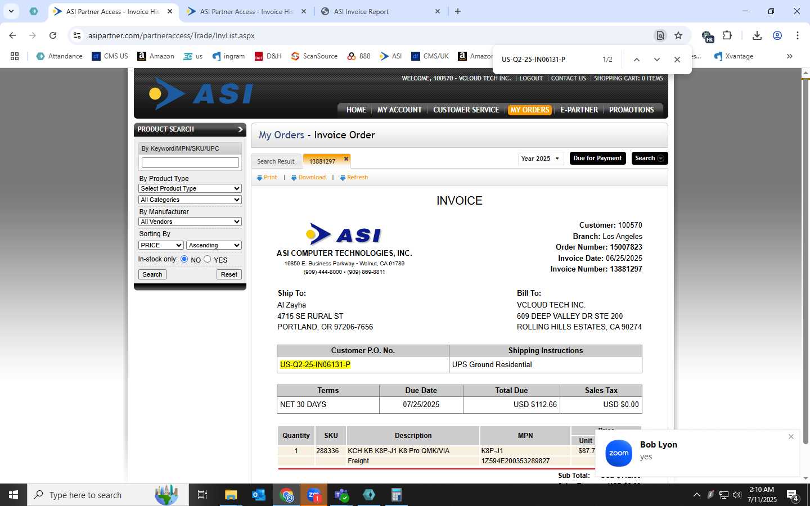Print the invoice
Screen dimensions: 810x506
pyautogui.click(x=267, y=177)
